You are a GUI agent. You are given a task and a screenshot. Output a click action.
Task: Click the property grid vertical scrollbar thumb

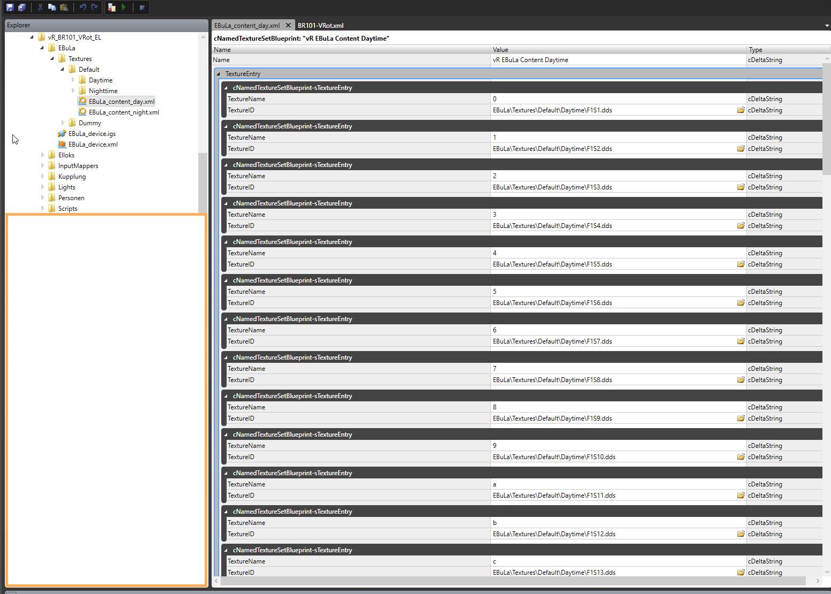click(826, 119)
